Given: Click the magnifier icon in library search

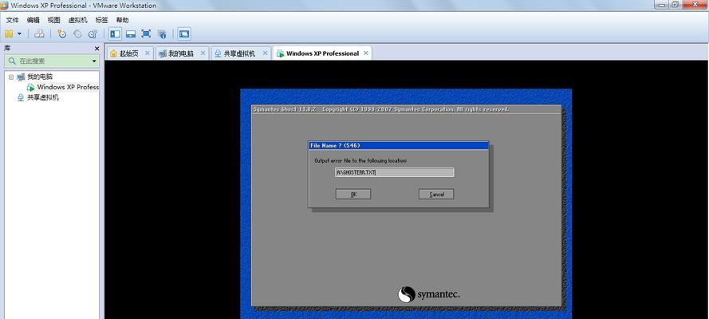Looking at the screenshot, I should (x=12, y=61).
